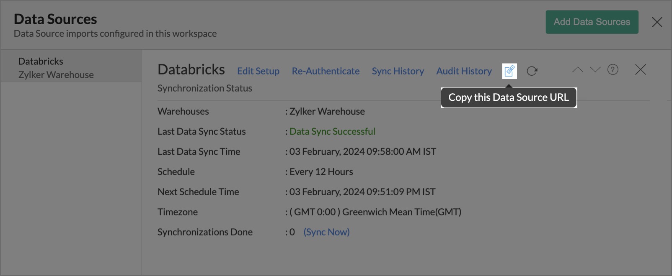Close the Data Sources dialog
This screenshot has width=672, height=276.
657,22
